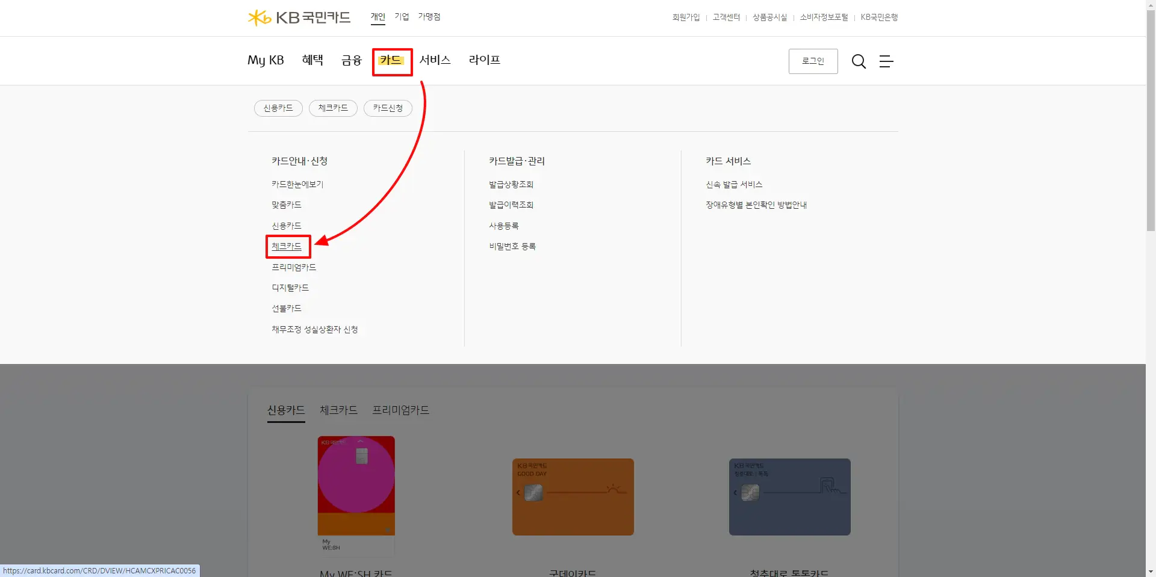This screenshot has height=577, width=1156.
Task: Open 장애유형별 본인확인 방법안내 link
Action: click(756, 205)
